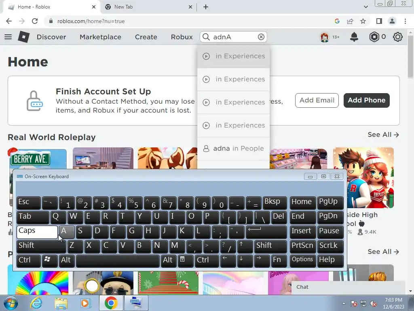
Task: Open Windows Media Player from taskbar
Action: click(86, 303)
